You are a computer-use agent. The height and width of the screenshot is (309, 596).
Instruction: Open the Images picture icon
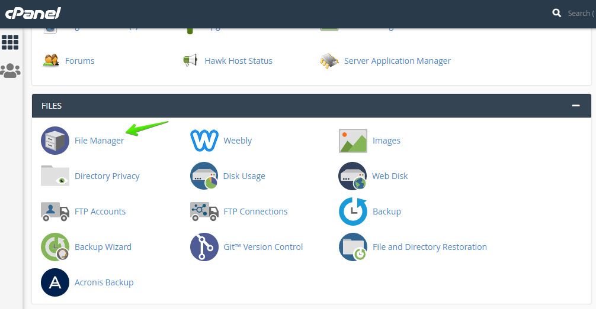click(x=353, y=141)
